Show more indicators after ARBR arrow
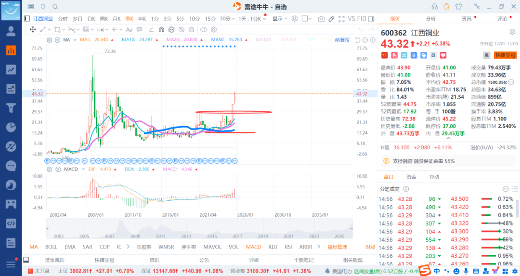Screen dimensions: 520x276 click(319, 247)
